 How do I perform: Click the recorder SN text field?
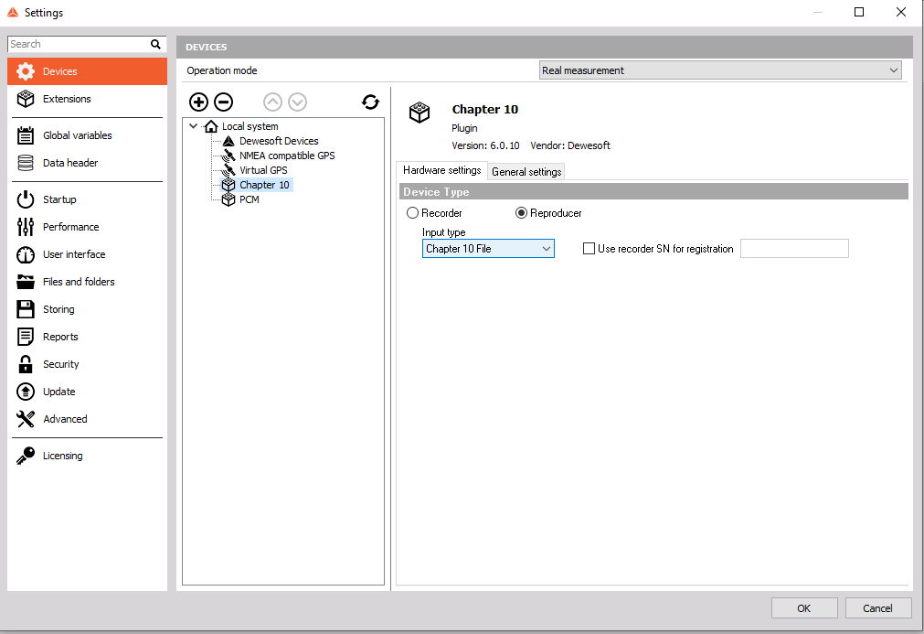pyautogui.click(x=794, y=249)
